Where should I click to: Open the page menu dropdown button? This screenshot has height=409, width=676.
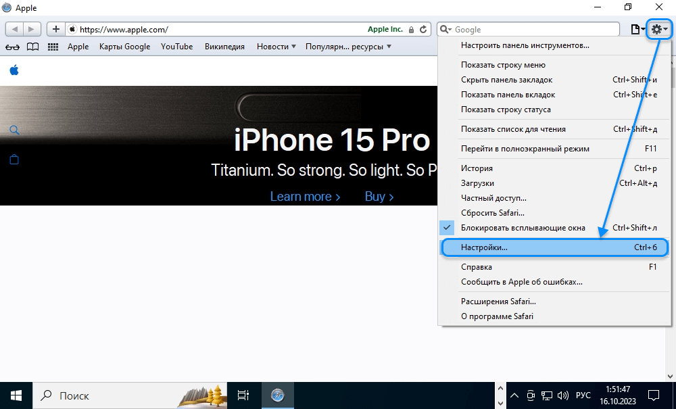coord(637,29)
